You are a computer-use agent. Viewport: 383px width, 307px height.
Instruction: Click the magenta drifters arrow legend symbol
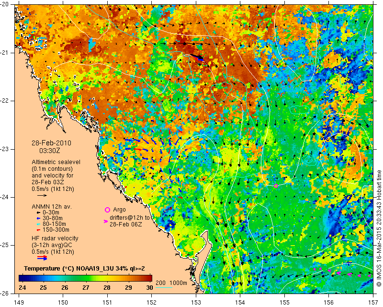coord(105,221)
